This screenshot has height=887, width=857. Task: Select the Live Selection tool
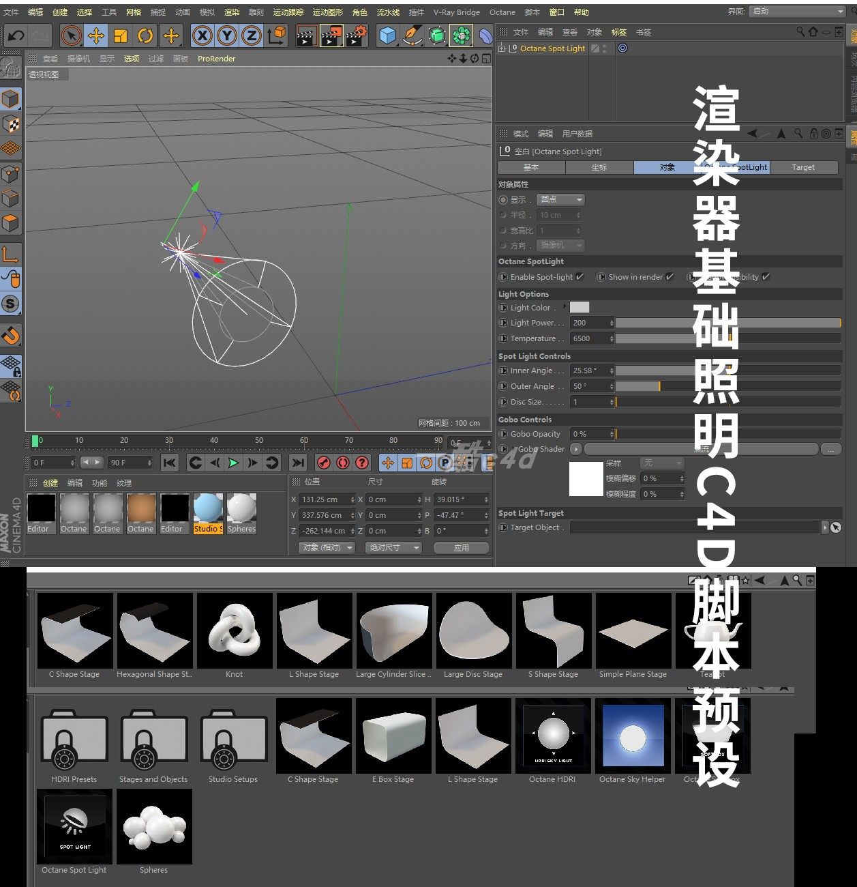point(72,35)
